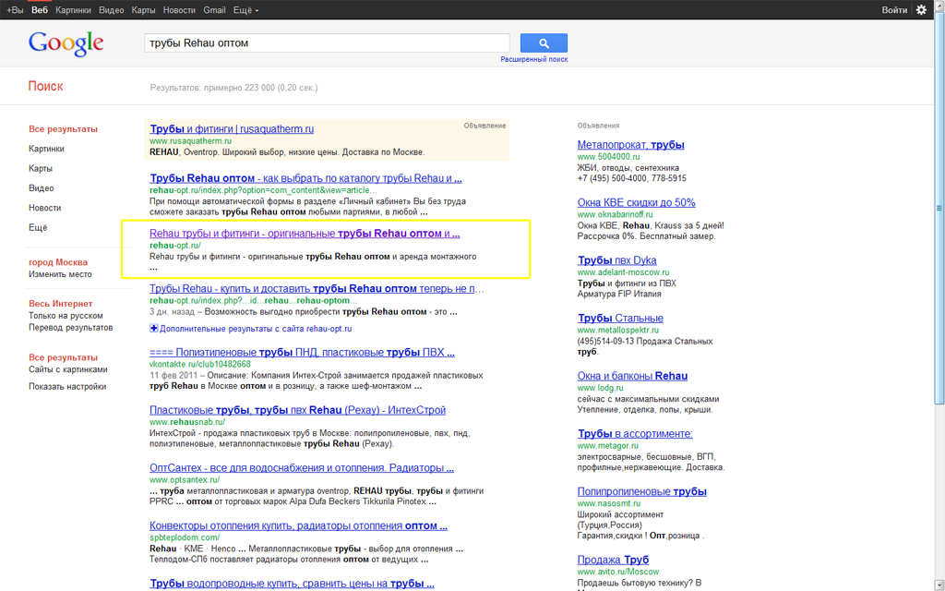Screen dimensions: 945x591
Task: Open ad Окна КВЕ скидки до 50%
Action: click(636, 202)
